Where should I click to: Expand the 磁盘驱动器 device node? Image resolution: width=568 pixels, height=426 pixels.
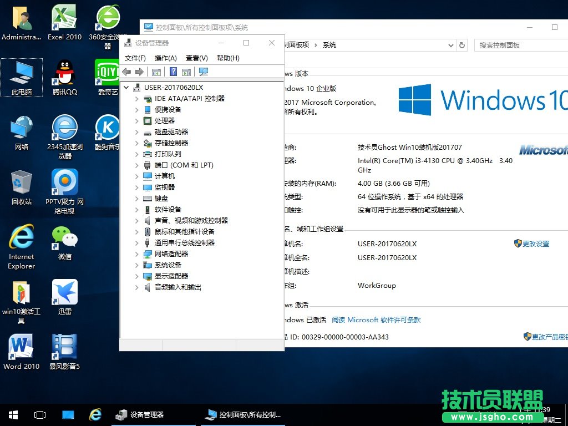click(x=136, y=132)
